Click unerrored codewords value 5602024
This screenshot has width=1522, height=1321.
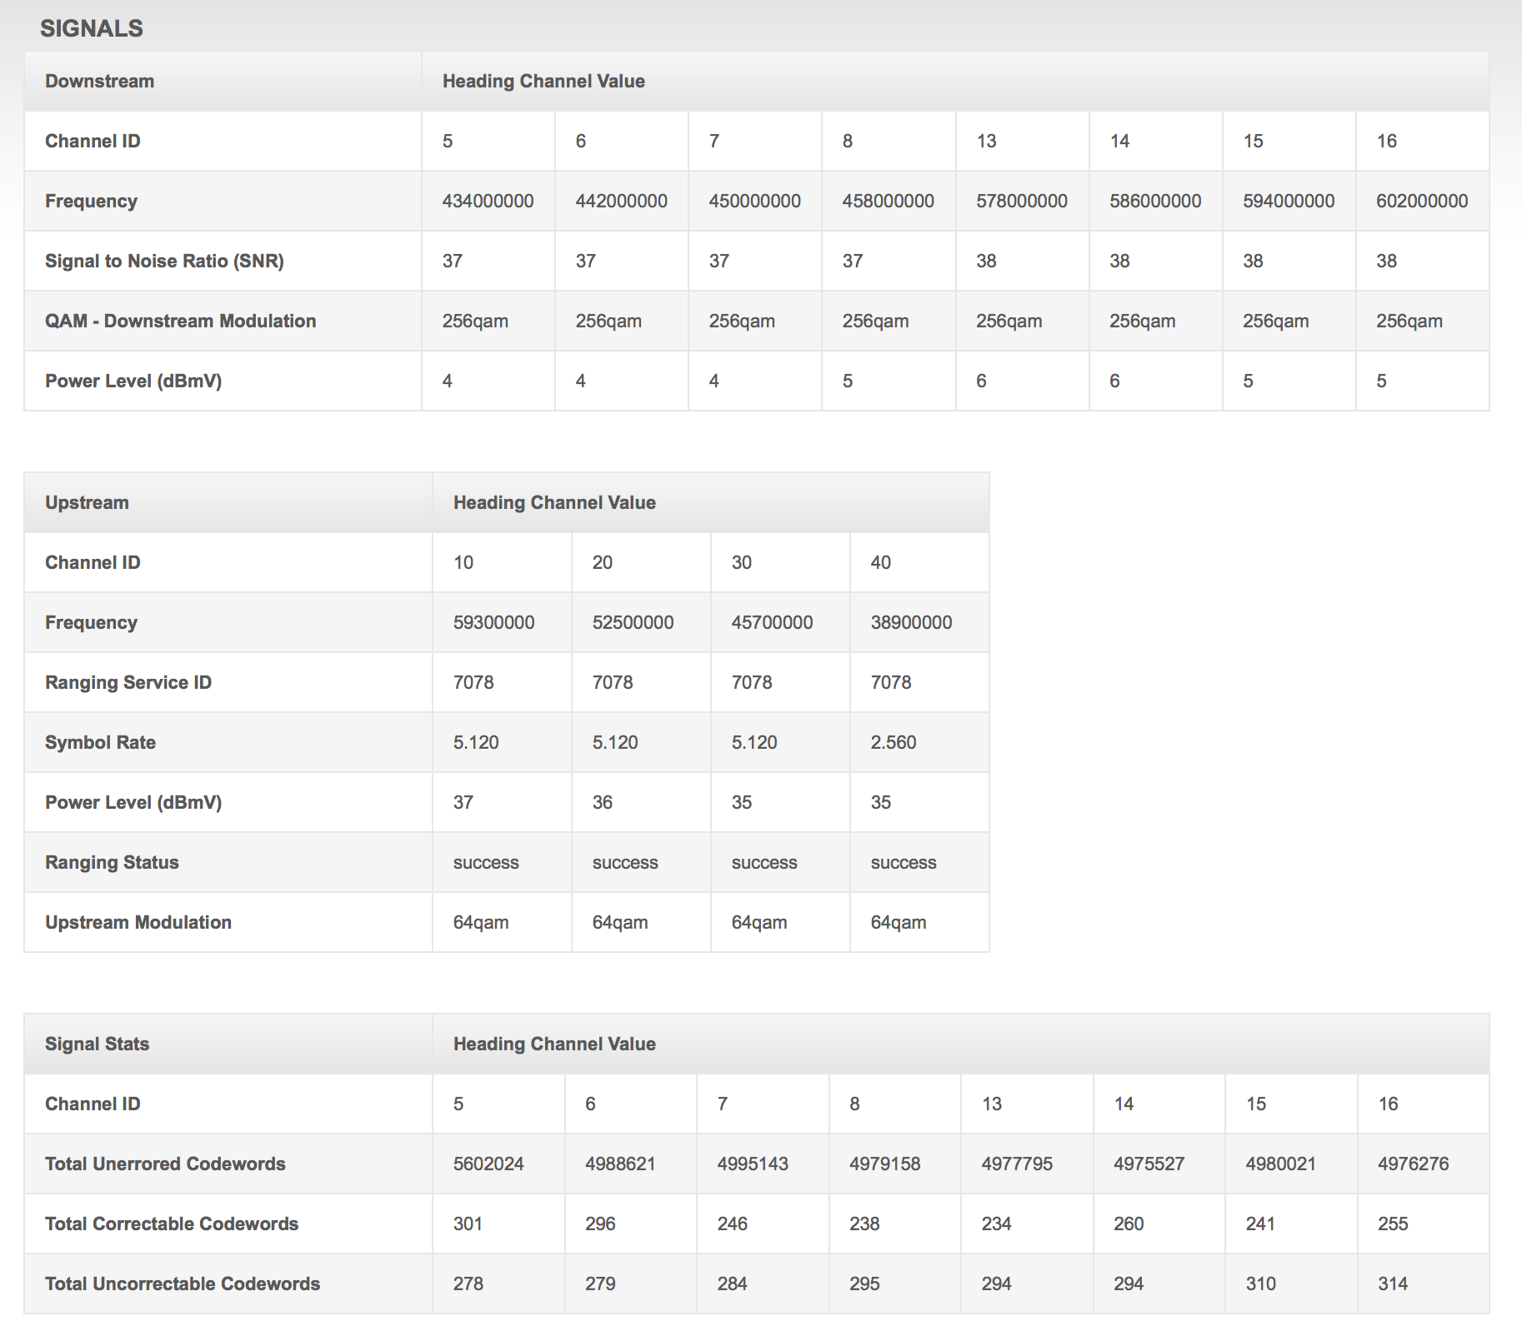[x=488, y=1164]
